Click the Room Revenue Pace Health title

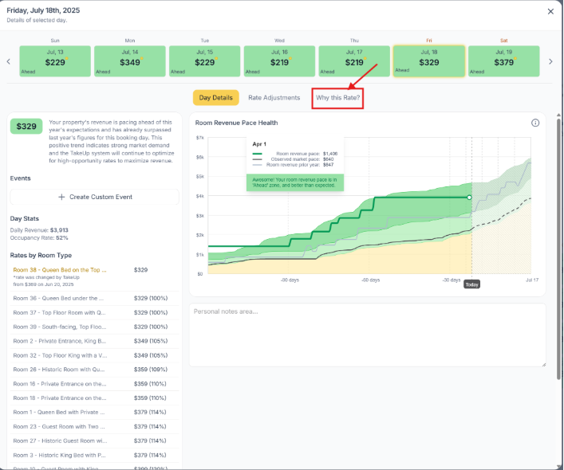pyautogui.click(x=236, y=123)
